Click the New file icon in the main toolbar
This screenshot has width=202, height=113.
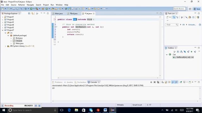click(3, 9)
